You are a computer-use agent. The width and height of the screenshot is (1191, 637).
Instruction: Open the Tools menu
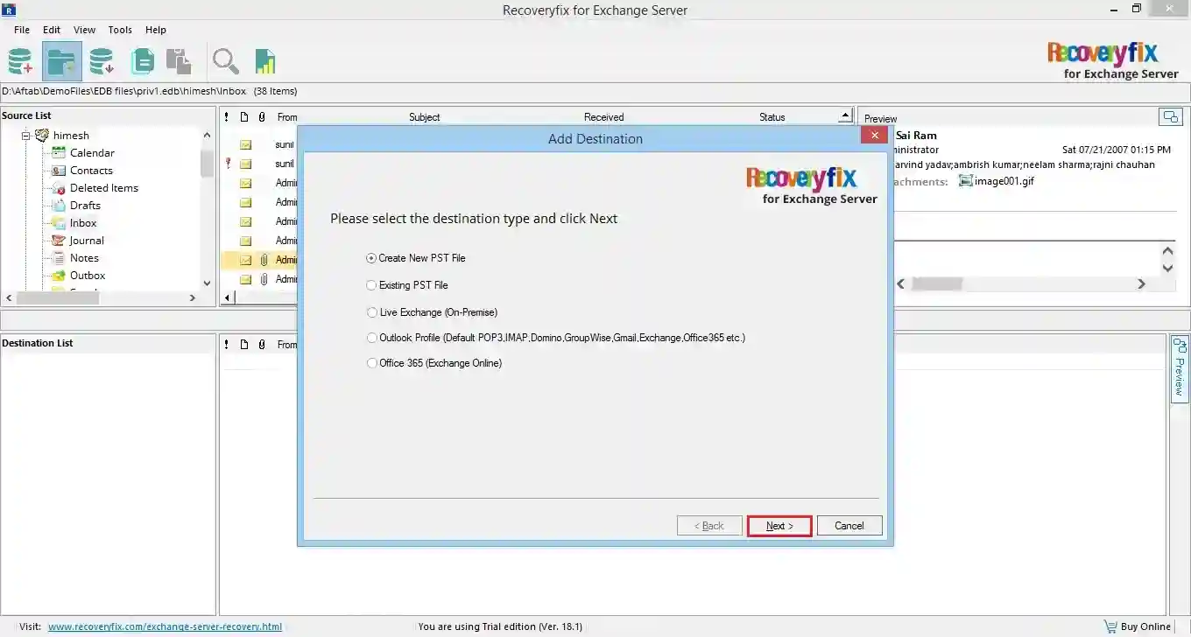click(x=120, y=30)
